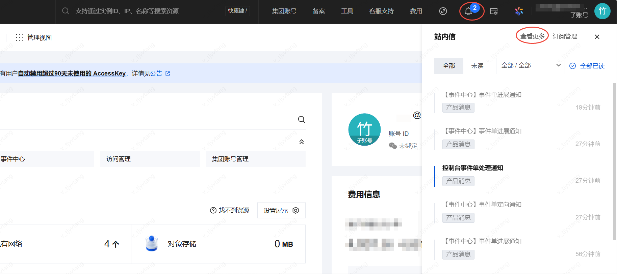Switch to the 未读 messages filter
The image size is (617, 274).
[x=477, y=66]
